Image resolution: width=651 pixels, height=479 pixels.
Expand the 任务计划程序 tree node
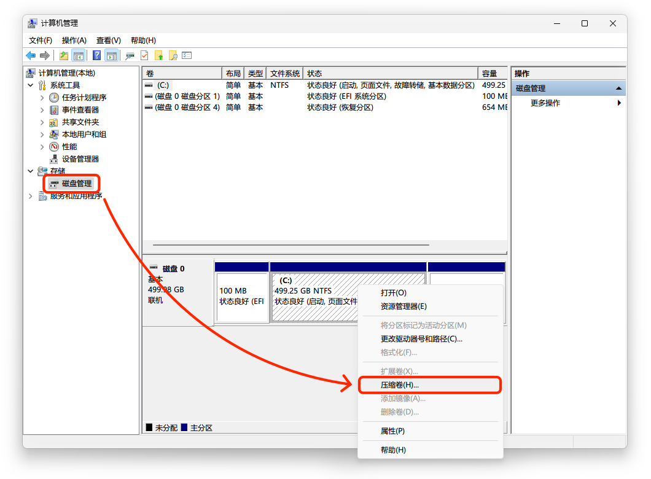(42, 98)
